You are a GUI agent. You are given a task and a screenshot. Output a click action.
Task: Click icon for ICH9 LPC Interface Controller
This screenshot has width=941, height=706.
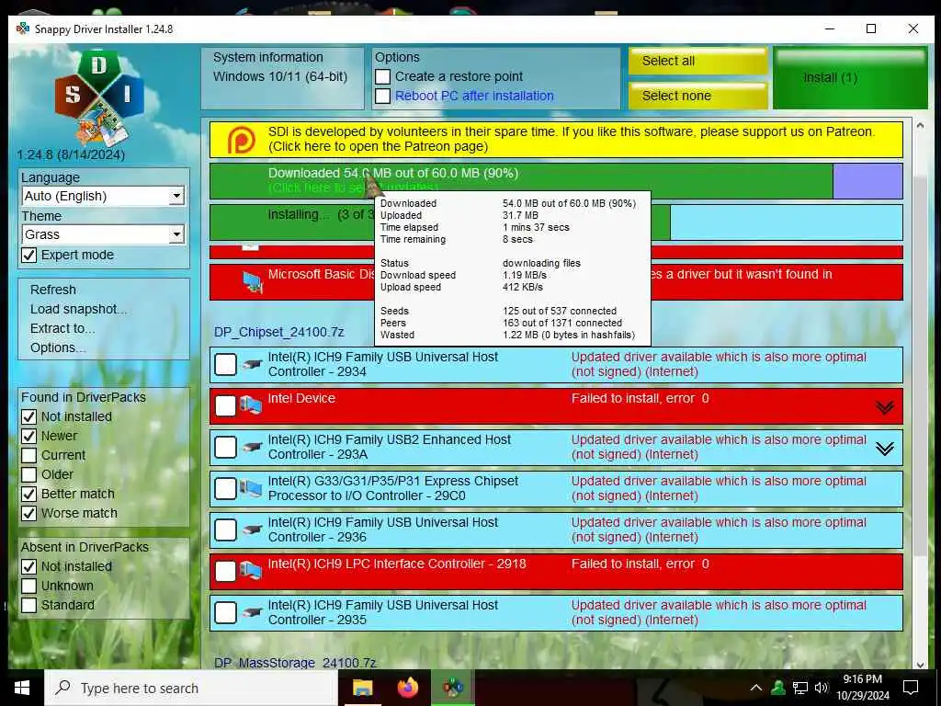pos(251,571)
